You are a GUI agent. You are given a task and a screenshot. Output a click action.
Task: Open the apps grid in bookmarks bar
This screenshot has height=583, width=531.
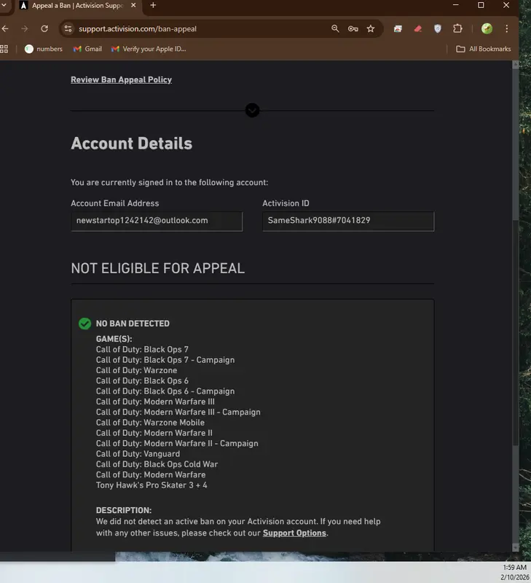[x=4, y=49]
